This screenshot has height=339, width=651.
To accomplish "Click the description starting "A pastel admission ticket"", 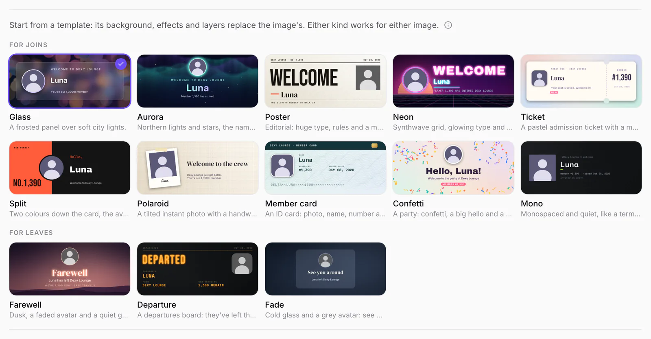I will point(580,127).
